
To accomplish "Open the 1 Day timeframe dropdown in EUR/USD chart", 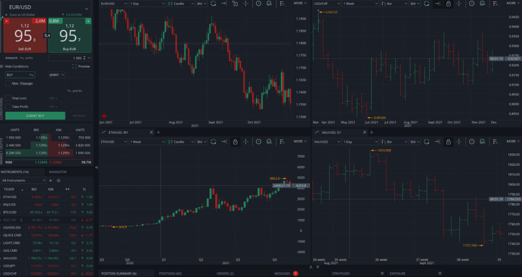I will click(x=147, y=3).
